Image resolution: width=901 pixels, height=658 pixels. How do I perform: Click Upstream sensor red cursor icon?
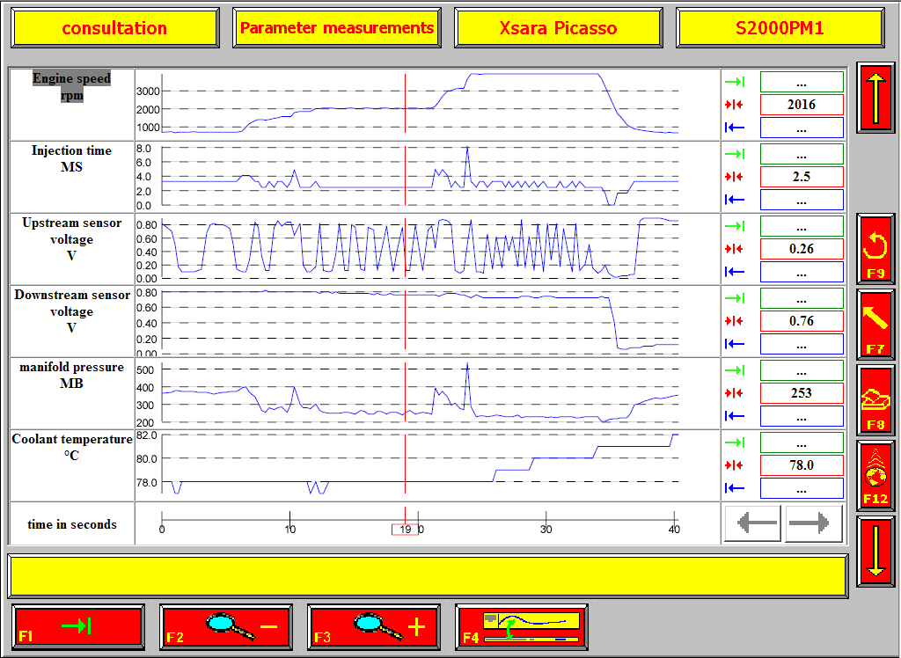(x=735, y=249)
